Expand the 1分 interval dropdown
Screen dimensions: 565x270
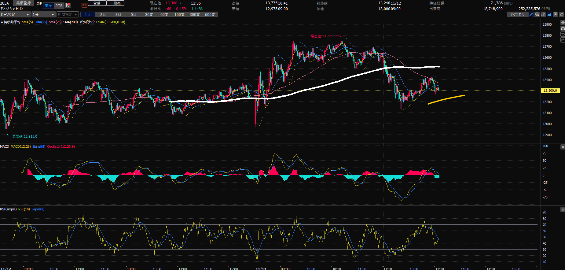[x=43, y=14]
